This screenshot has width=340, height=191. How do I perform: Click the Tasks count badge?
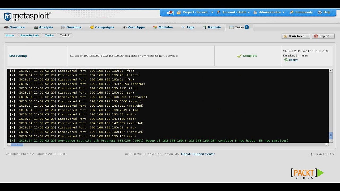247,27
